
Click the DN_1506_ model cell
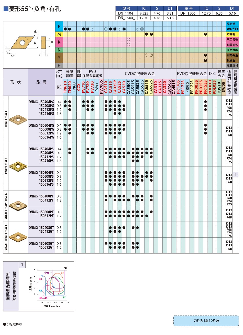(x=189, y=13)
